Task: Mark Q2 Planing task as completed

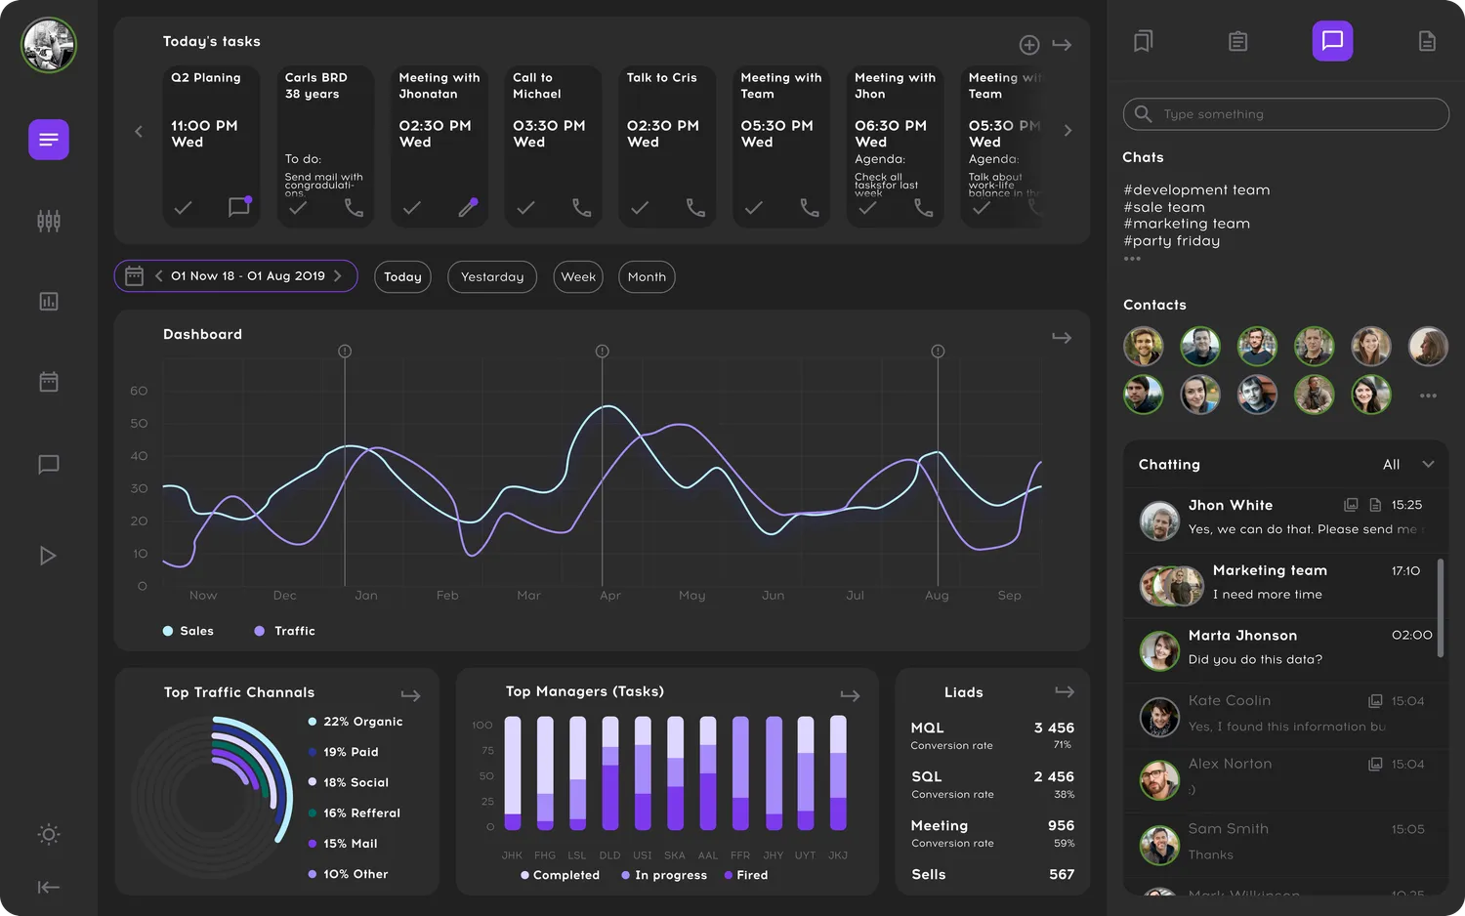Action: click(183, 207)
